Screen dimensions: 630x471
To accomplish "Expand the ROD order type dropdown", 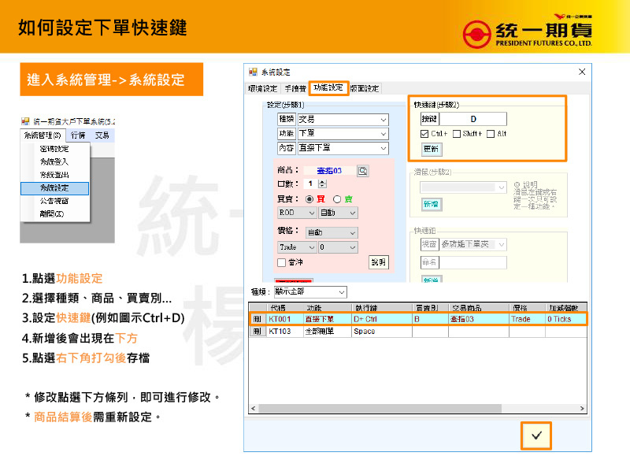I will tap(297, 213).
